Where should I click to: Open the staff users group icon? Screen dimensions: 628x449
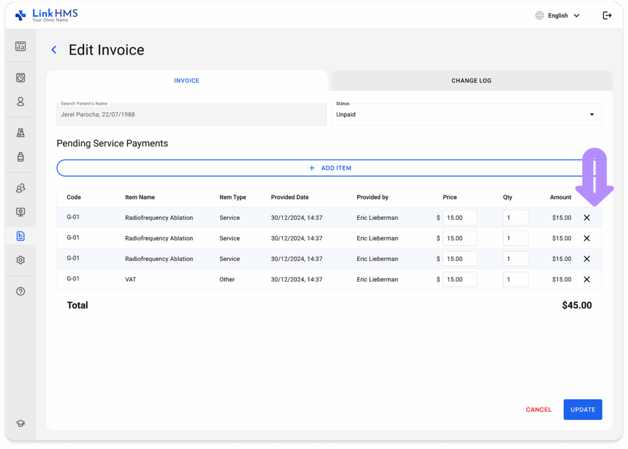(x=20, y=188)
